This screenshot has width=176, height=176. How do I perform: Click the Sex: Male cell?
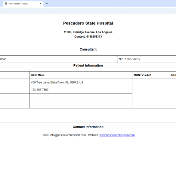[81, 75]
